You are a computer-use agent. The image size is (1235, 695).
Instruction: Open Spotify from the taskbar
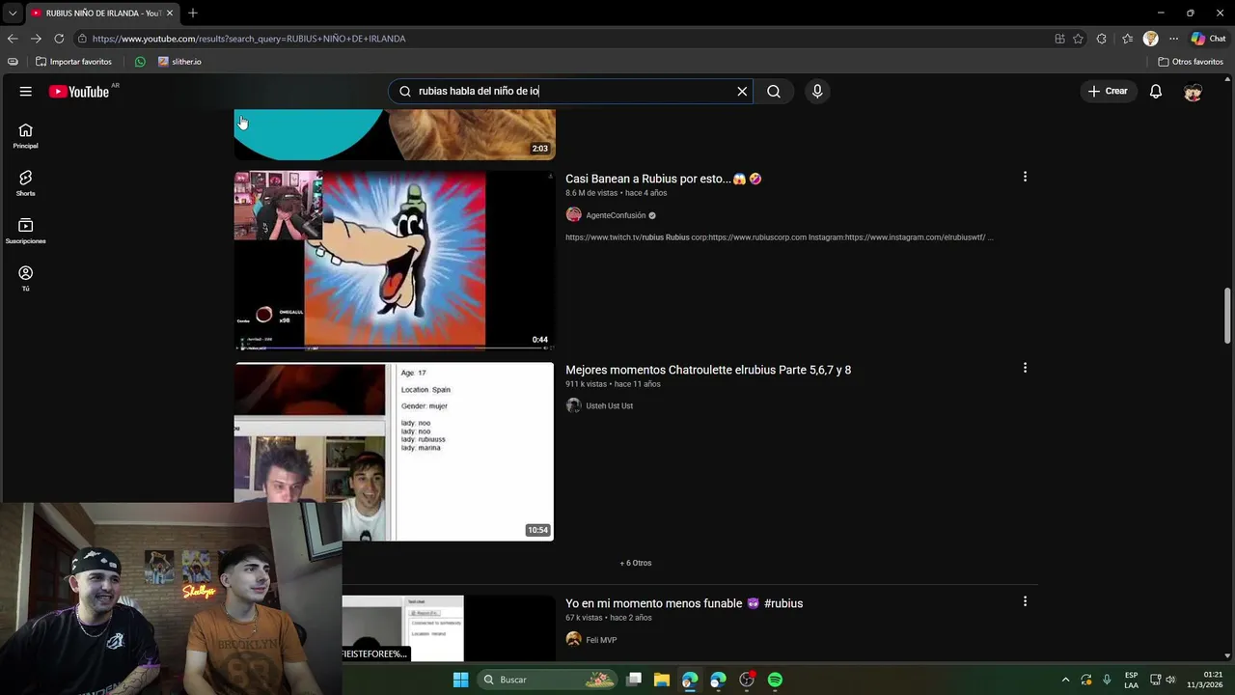tap(775, 680)
